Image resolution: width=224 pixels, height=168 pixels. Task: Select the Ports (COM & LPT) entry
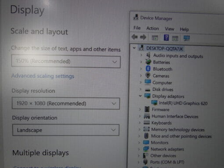(167, 162)
